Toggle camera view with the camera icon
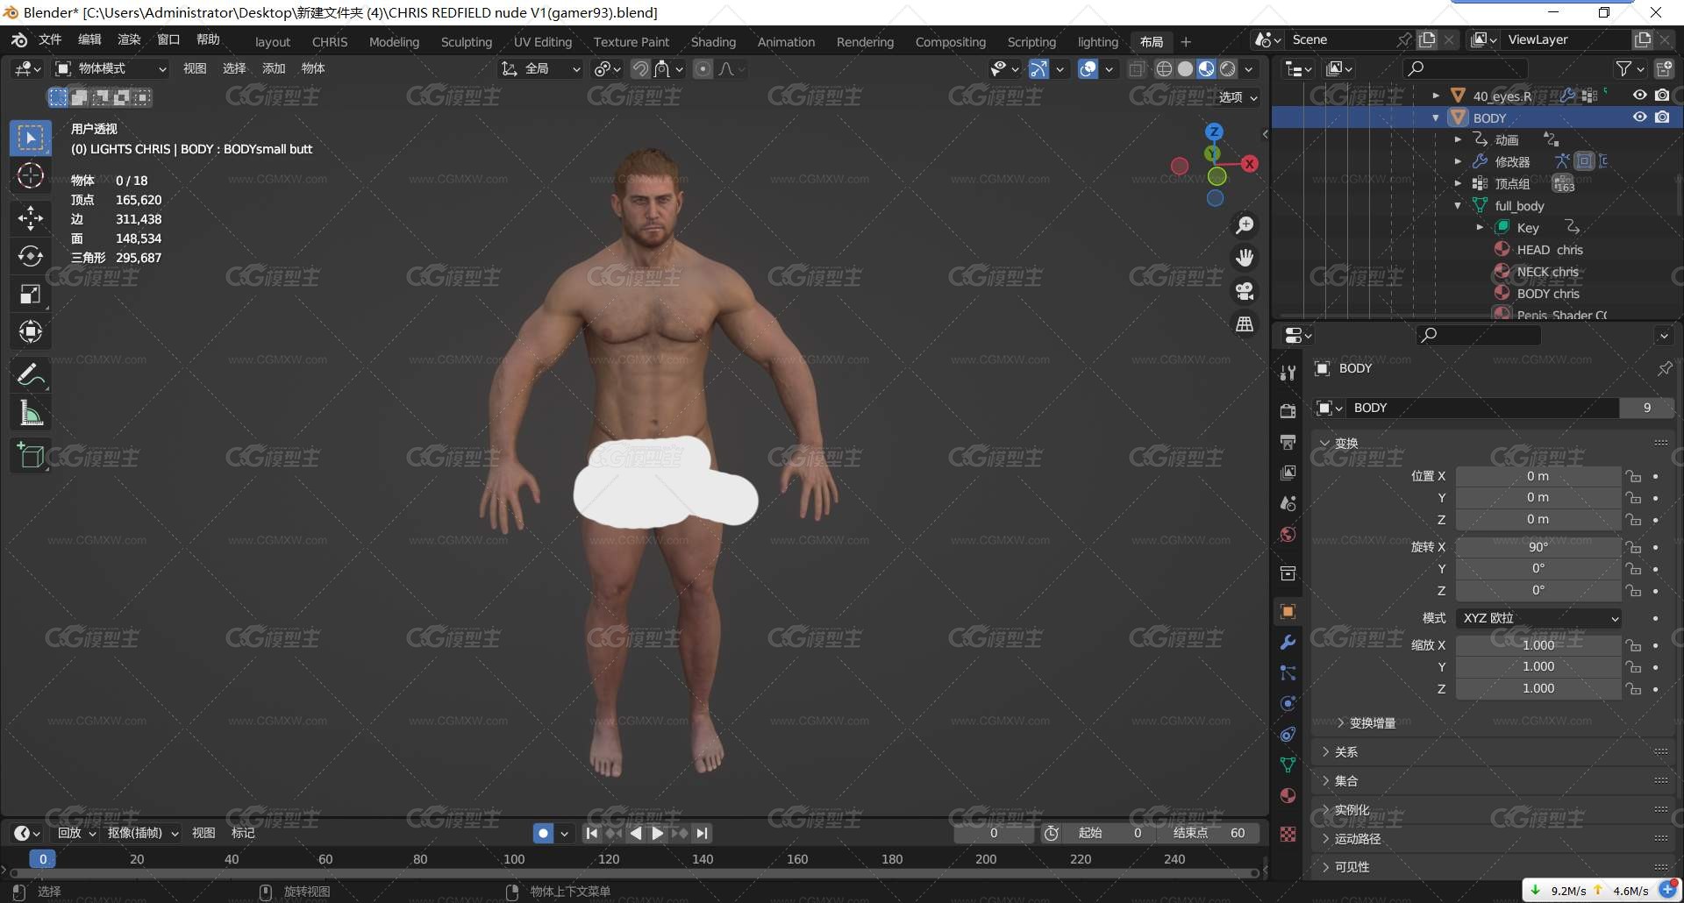The height and width of the screenshot is (903, 1684). (x=1245, y=291)
